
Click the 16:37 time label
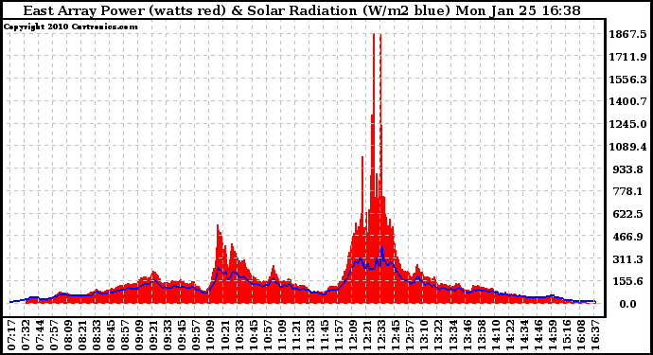pos(594,335)
